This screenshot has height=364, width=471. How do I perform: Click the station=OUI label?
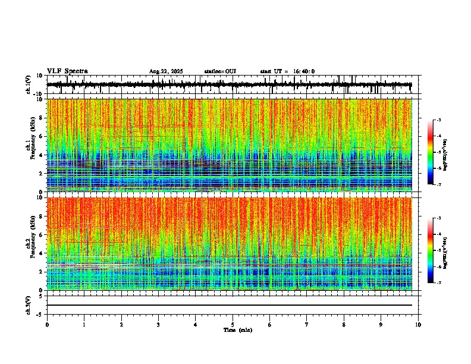pos(220,71)
